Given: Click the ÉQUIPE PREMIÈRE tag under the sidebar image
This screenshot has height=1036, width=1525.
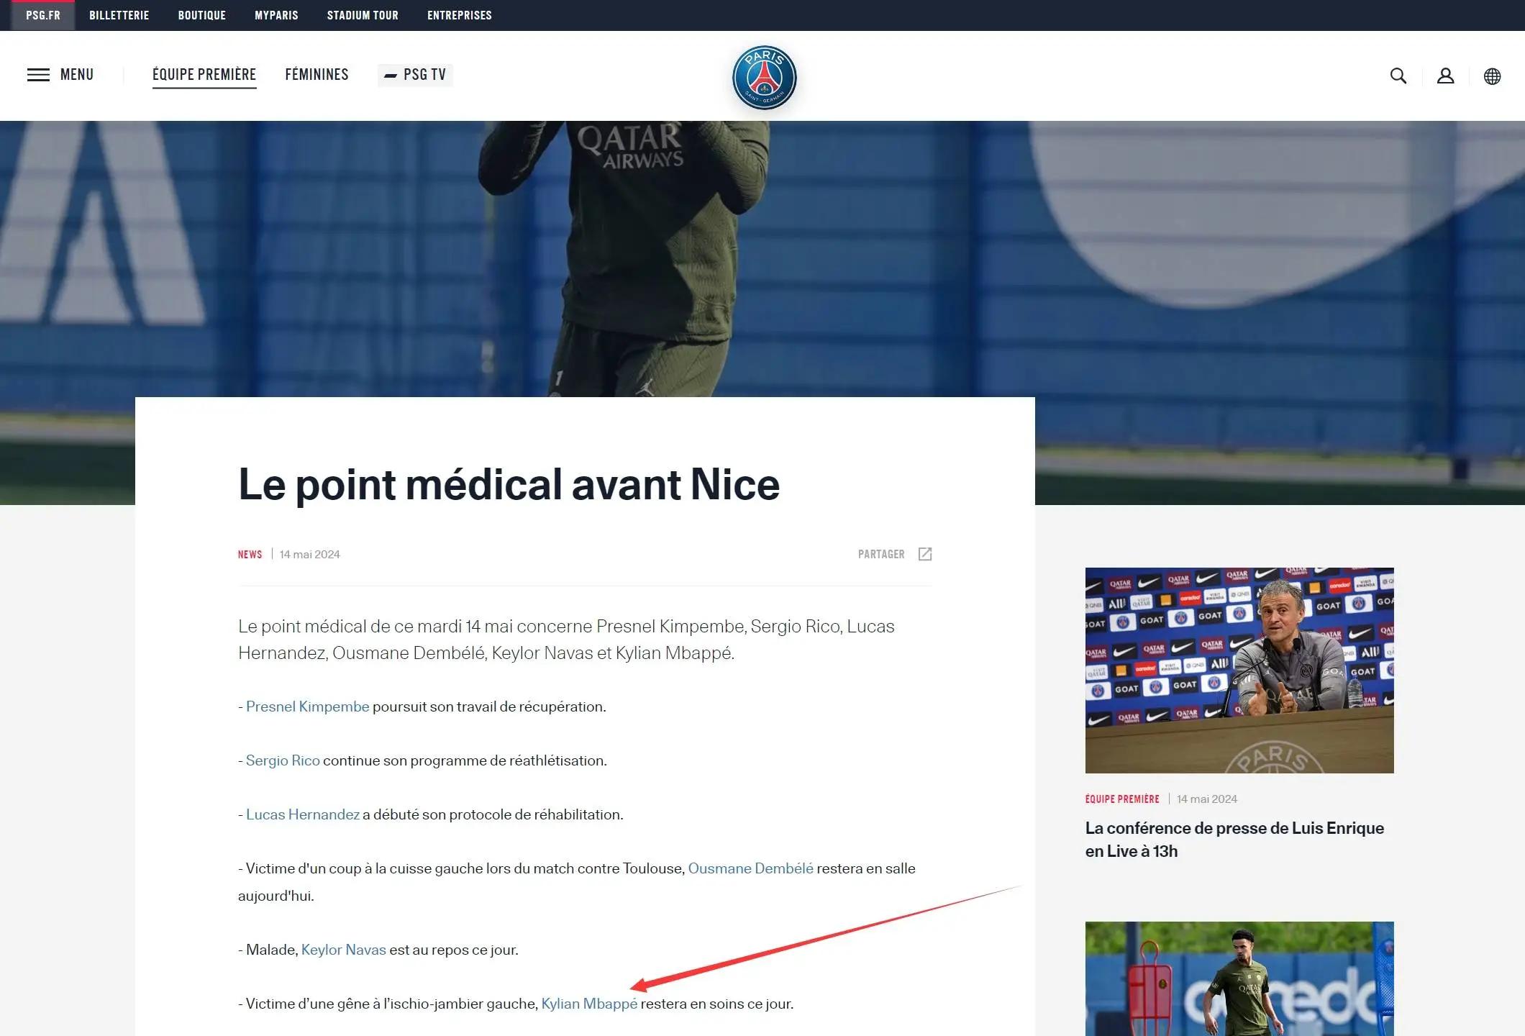Looking at the screenshot, I should coord(1122,799).
